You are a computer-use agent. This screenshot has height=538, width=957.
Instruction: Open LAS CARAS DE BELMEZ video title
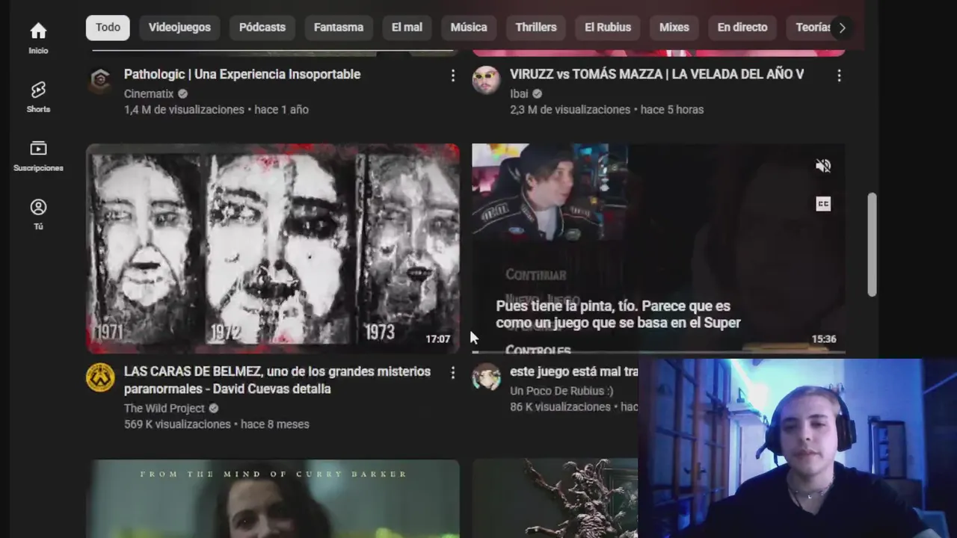(x=277, y=380)
